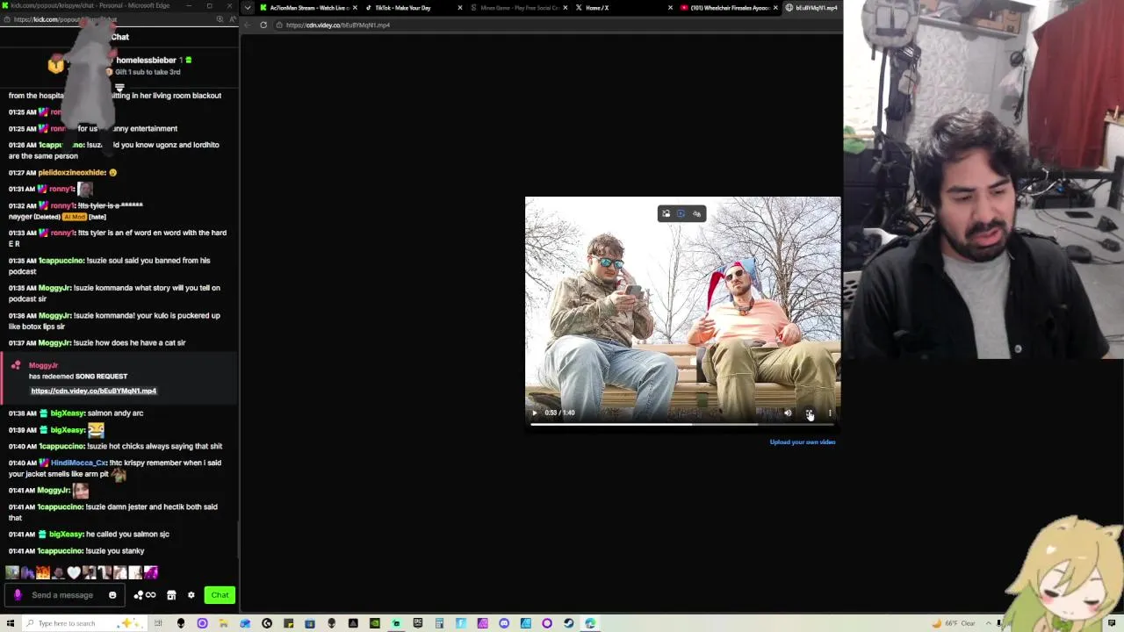Open Calculator from the taskbar

point(439,623)
